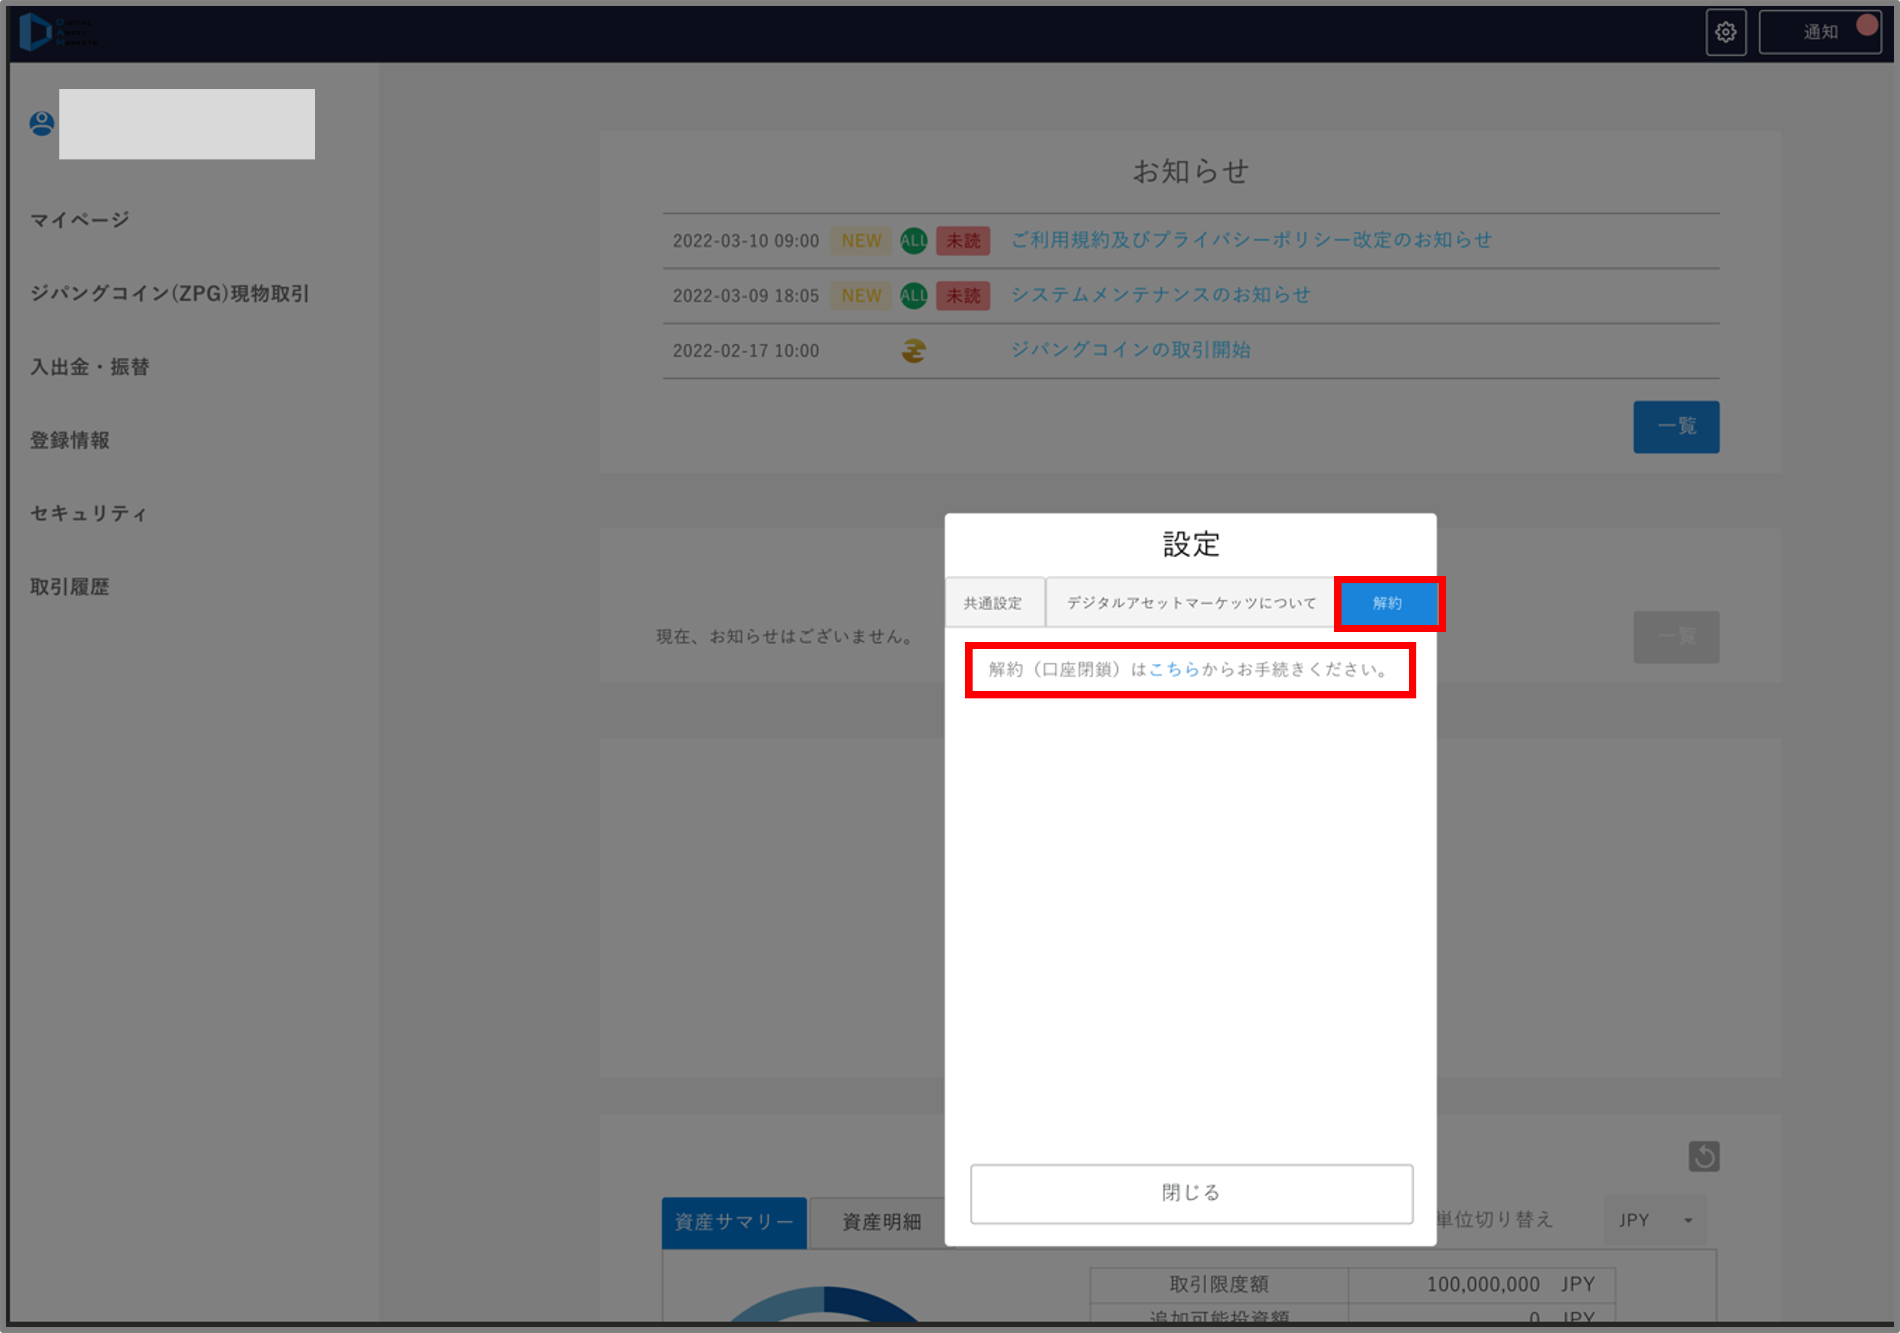Image resolution: width=1900 pixels, height=1333 pixels.
Task: Open the 通知 notifications button
Action: pos(1820,32)
